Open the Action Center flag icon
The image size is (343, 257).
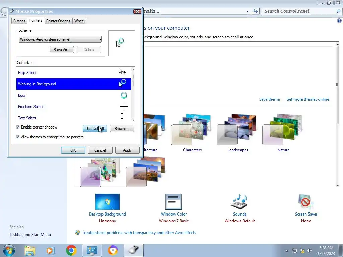302,251
